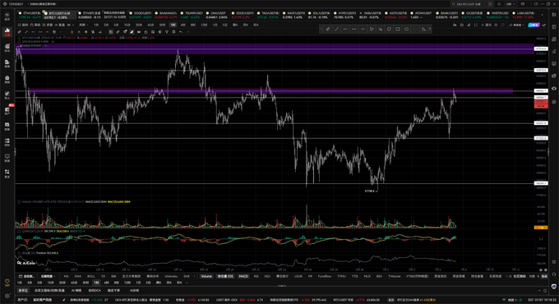
Task: Select the BTC/USDT perpetual ticker tab
Action: pos(60,15)
